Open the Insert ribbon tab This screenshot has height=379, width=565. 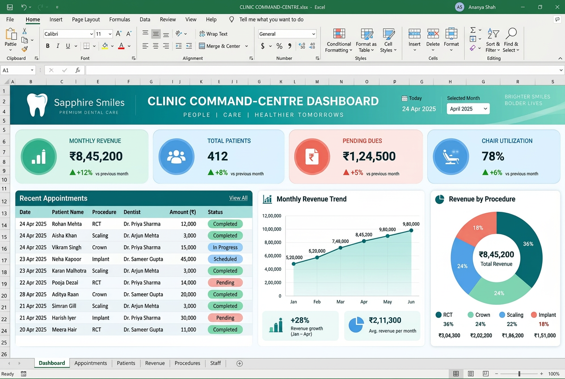click(56, 20)
